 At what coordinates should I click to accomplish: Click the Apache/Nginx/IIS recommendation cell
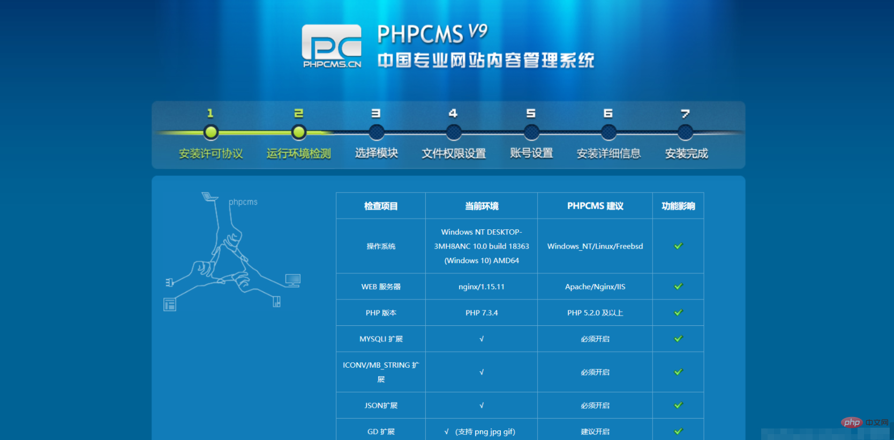pyautogui.click(x=595, y=287)
